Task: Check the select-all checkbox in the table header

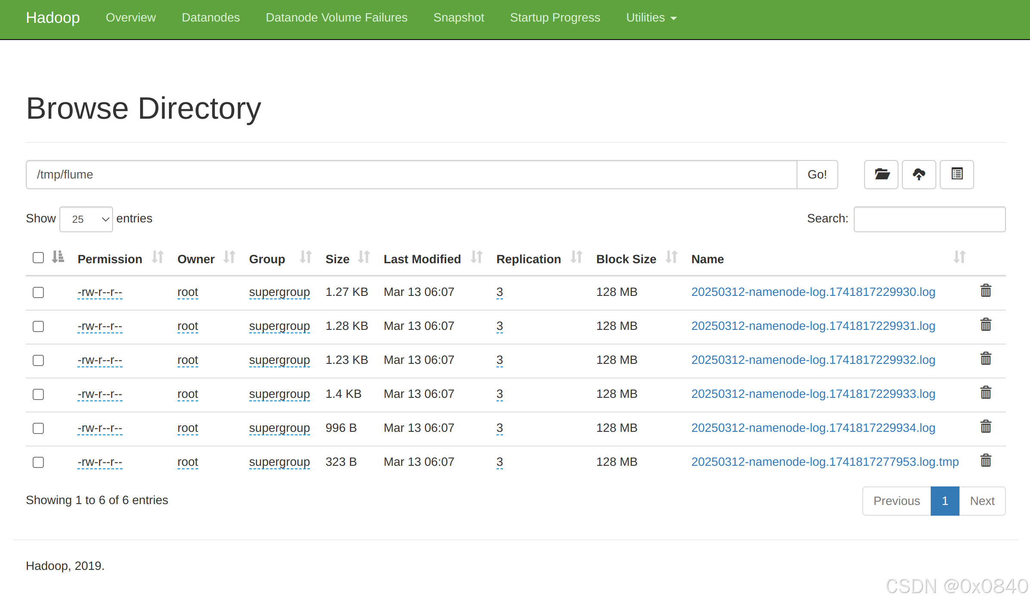Action: [x=38, y=258]
